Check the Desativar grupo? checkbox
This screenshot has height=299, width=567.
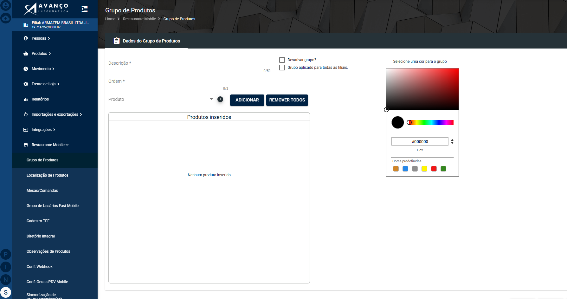click(x=282, y=60)
